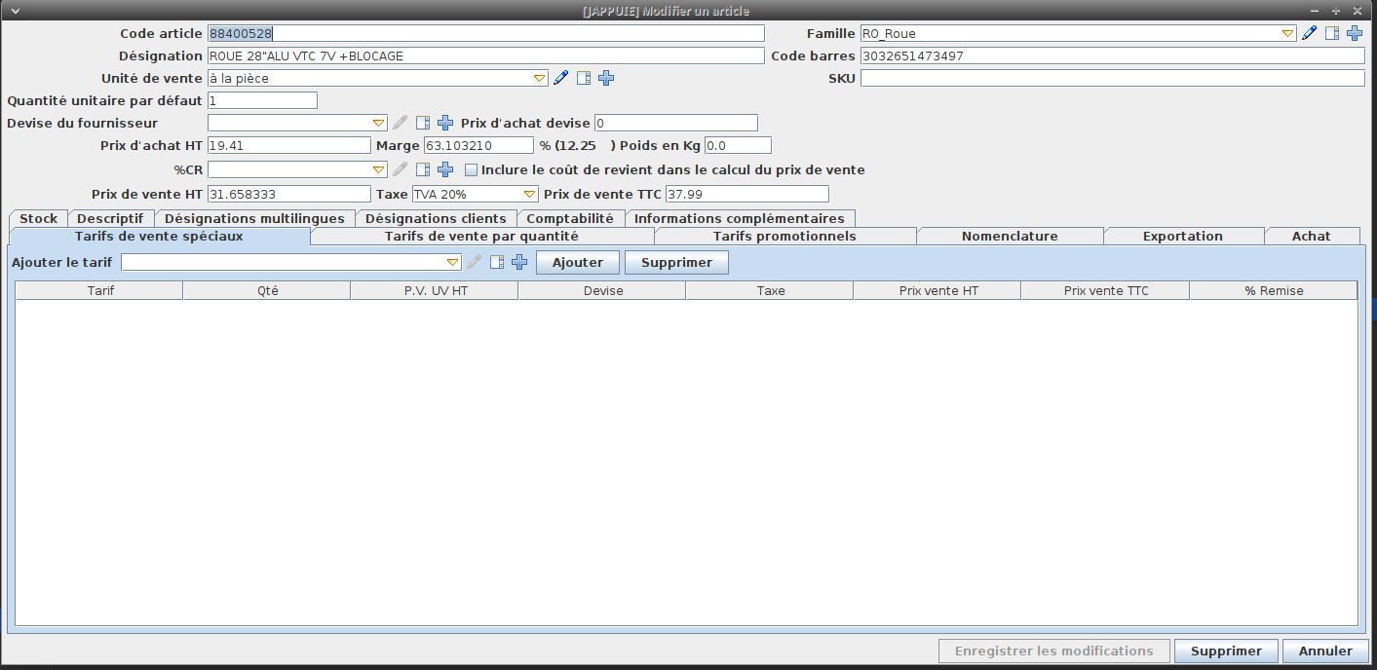Enable 'Inclure le coût de revient' checkbox
This screenshot has width=1377, height=670.
(472, 170)
